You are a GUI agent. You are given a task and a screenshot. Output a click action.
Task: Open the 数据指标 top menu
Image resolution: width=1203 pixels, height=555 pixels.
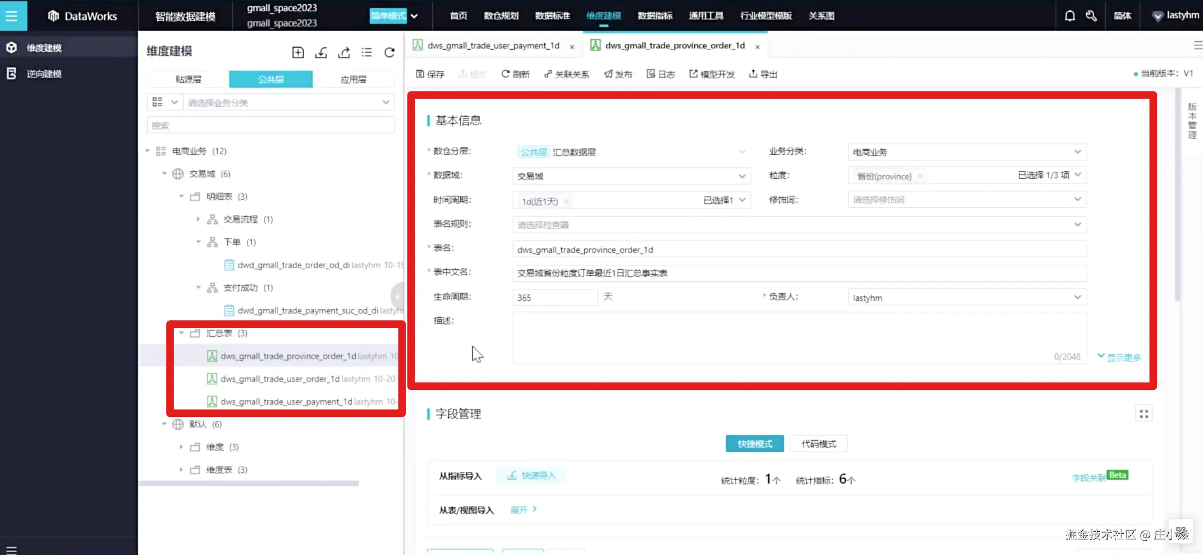pyautogui.click(x=655, y=16)
